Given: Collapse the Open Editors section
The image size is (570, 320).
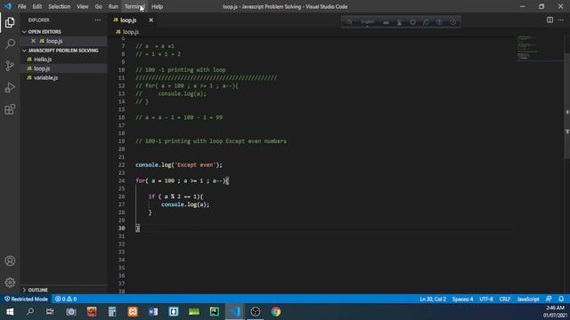Looking at the screenshot, I should tap(45, 32).
